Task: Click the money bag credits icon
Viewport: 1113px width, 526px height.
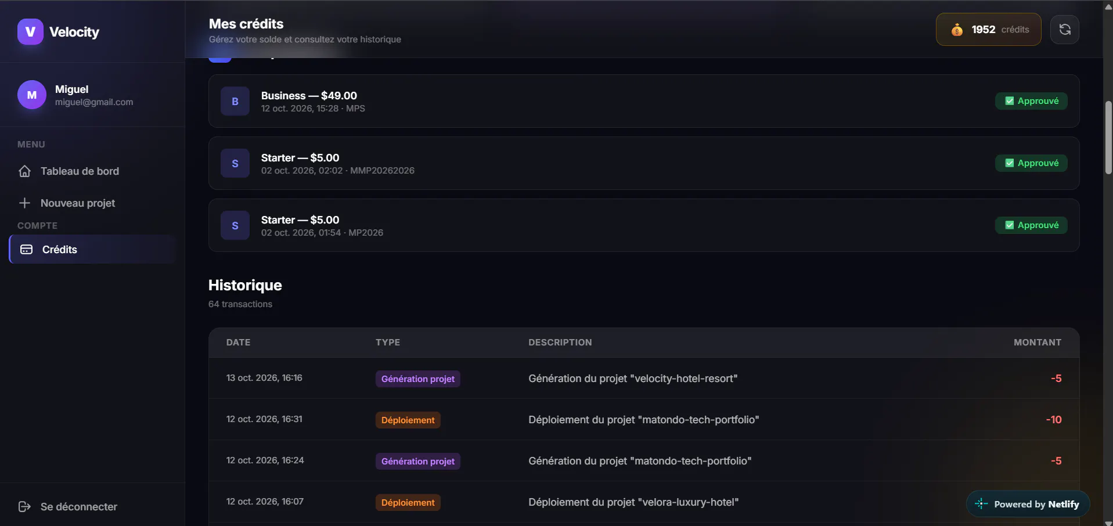Action: pos(957,30)
